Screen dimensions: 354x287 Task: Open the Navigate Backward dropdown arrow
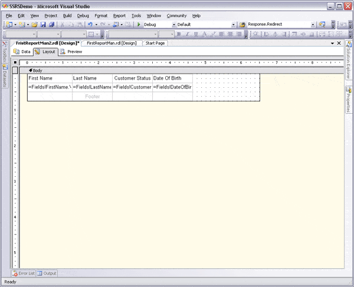(122, 25)
